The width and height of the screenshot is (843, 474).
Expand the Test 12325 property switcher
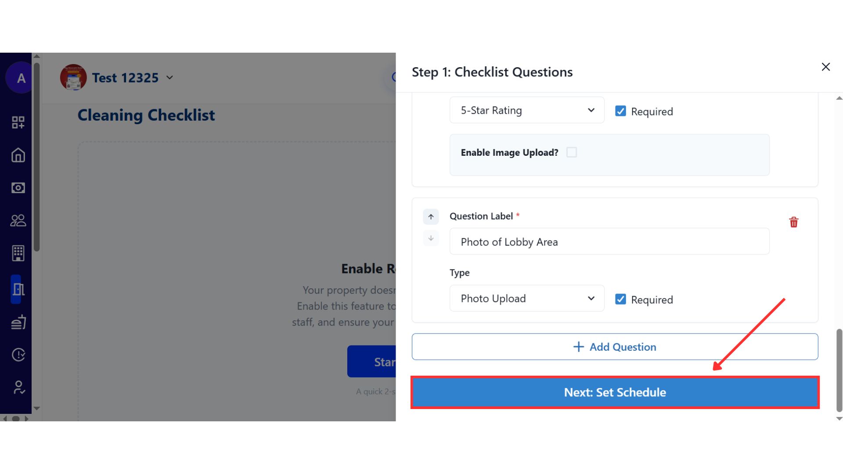tap(169, 78)
